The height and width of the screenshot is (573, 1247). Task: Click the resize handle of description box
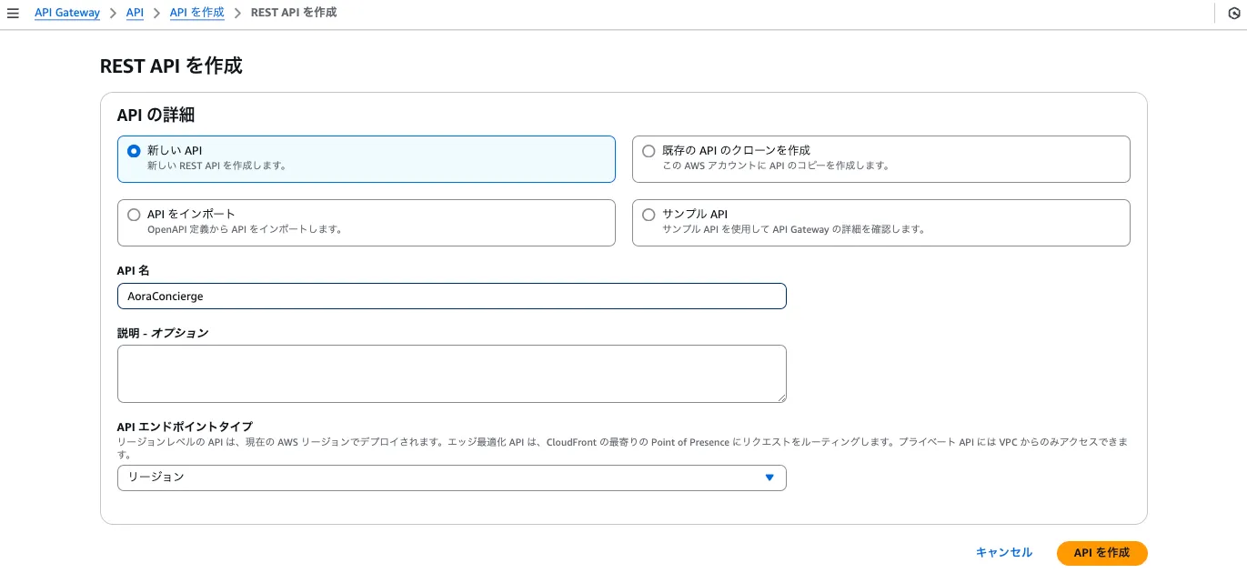(x=780, y=397)
